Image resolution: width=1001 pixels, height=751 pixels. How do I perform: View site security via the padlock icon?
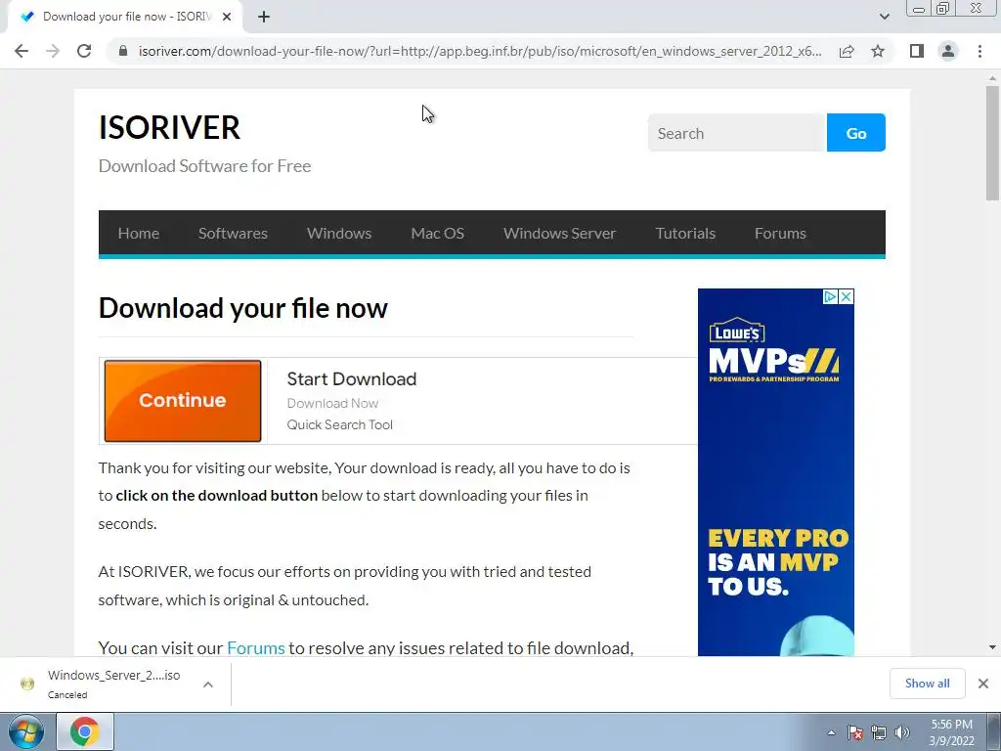(123, 51)
